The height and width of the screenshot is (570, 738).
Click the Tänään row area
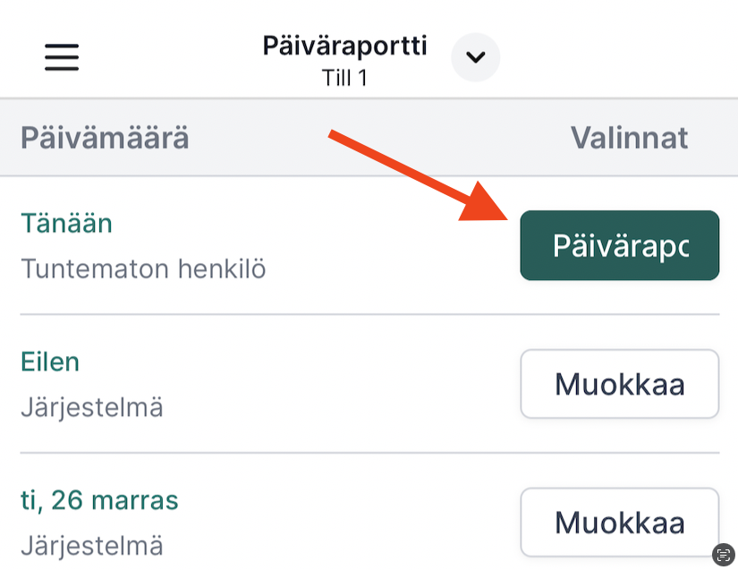point(369,245)
